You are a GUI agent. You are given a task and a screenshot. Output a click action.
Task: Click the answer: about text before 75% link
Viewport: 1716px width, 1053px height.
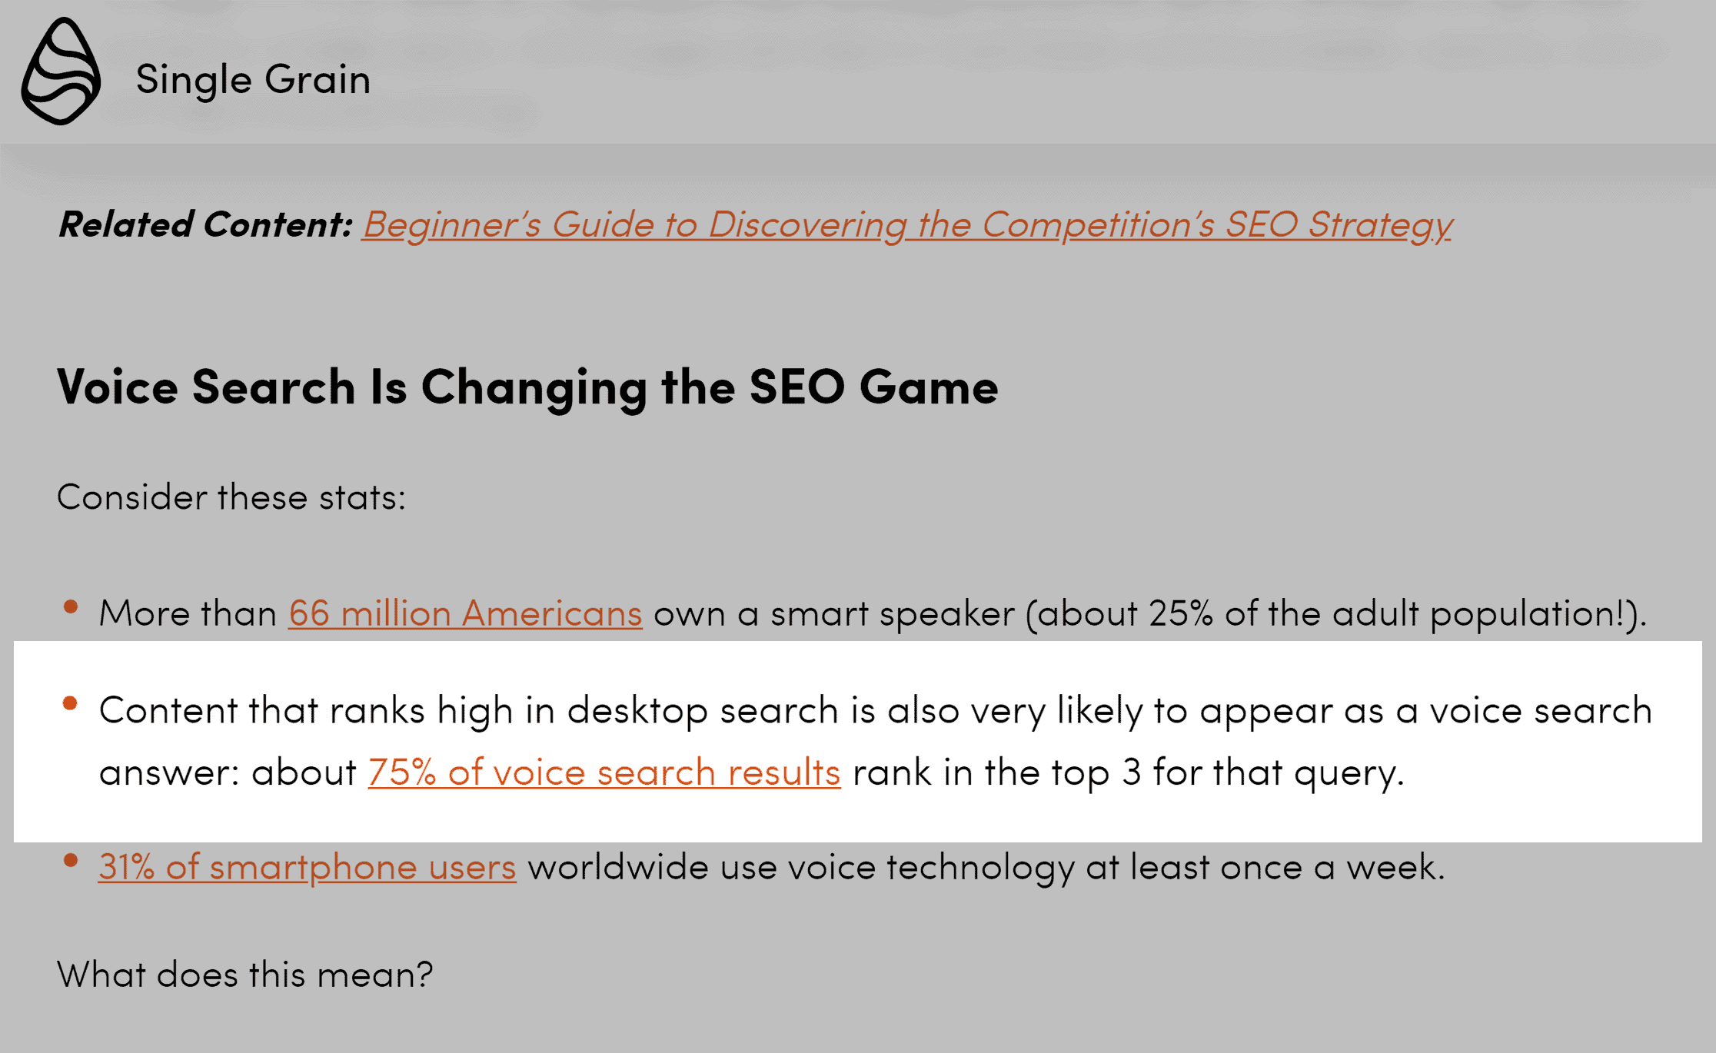(228, 772)
